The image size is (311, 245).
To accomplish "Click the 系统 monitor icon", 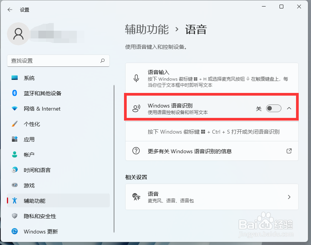I will pyautogui.click(x=15, y=78).
